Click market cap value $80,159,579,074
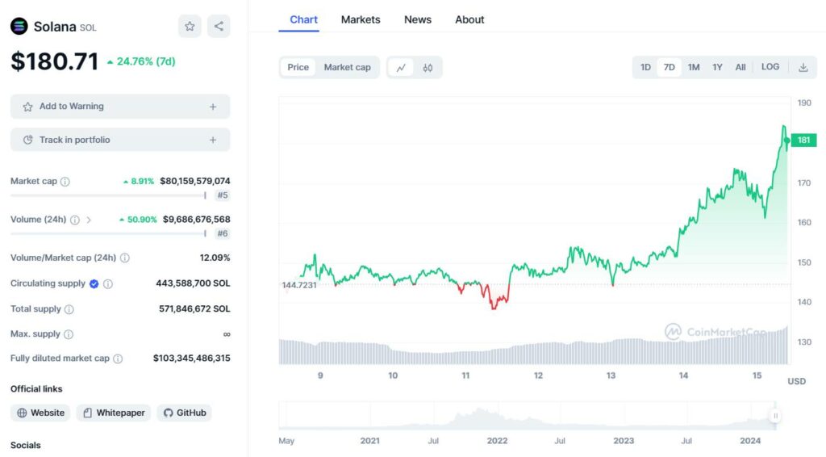 (x=195, y=182)
